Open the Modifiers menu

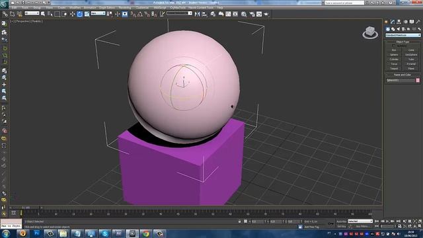75,8
